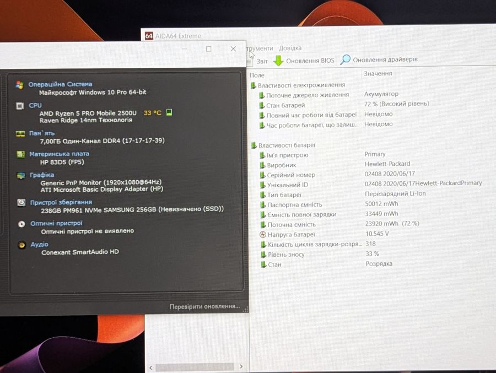Click the speaker icon beside Аудіо

tap(22, 245)
